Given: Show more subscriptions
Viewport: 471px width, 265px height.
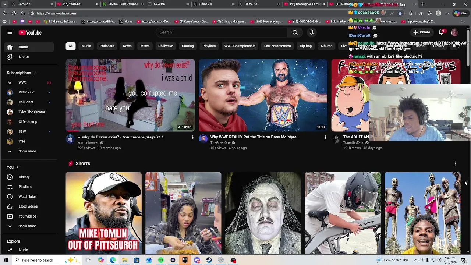Looking at the screenshot, I should click(x=28, y=151).
